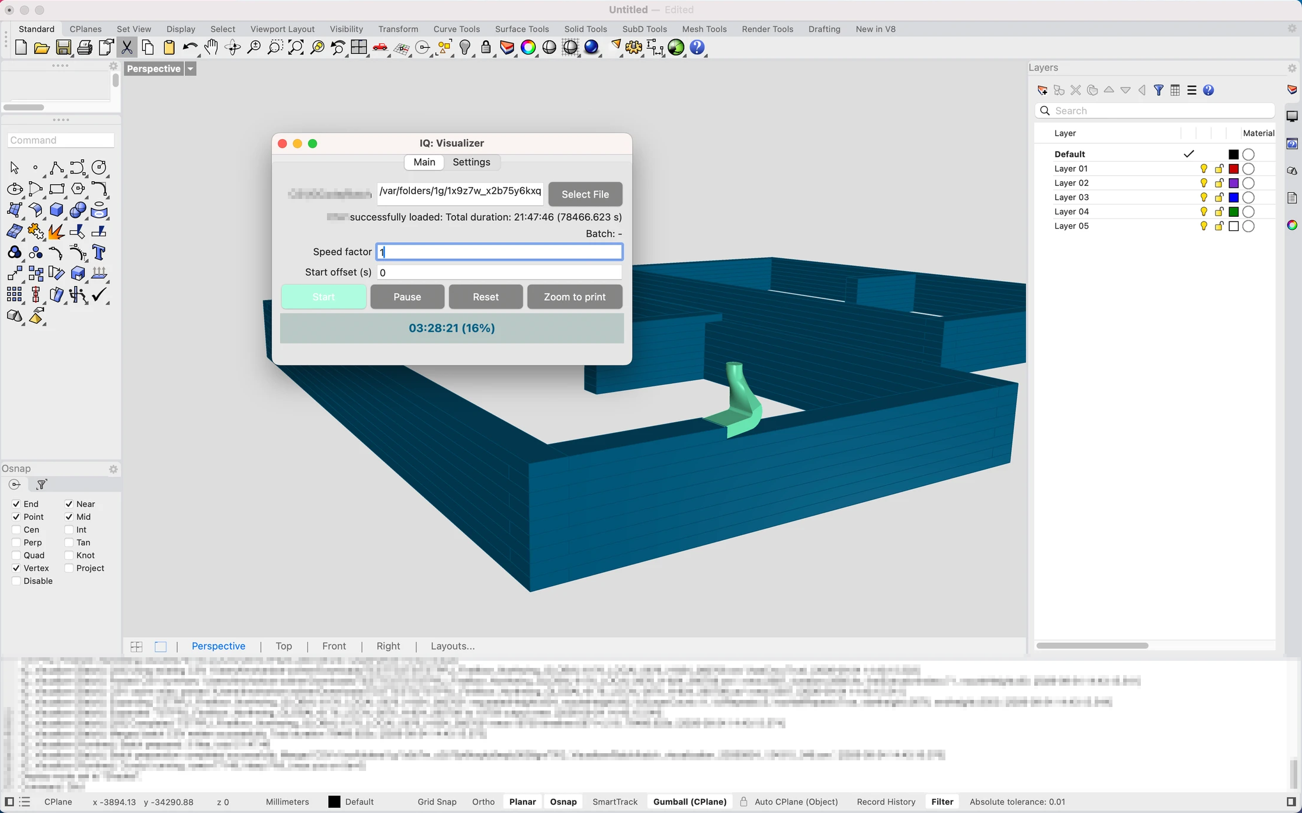Open the Mesh Tools toolbar tab

(704, 29)
